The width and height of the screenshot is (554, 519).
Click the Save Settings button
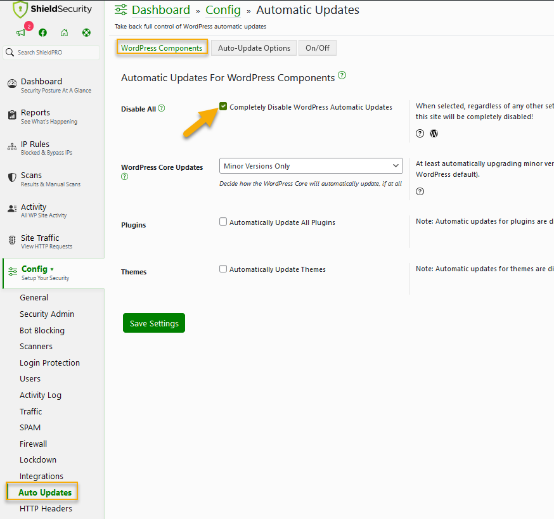(x=154, y=323)
